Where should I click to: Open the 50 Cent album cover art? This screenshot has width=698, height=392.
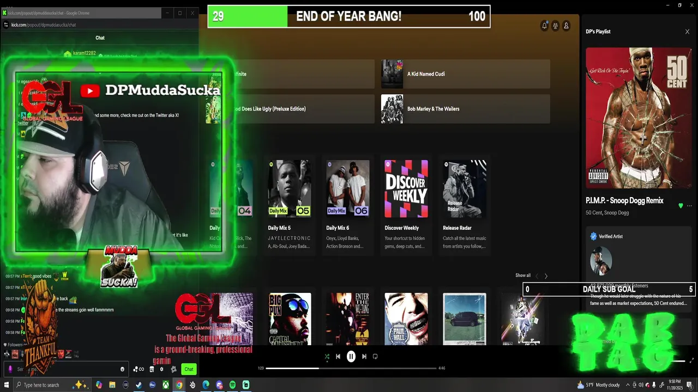click(639, 118)
